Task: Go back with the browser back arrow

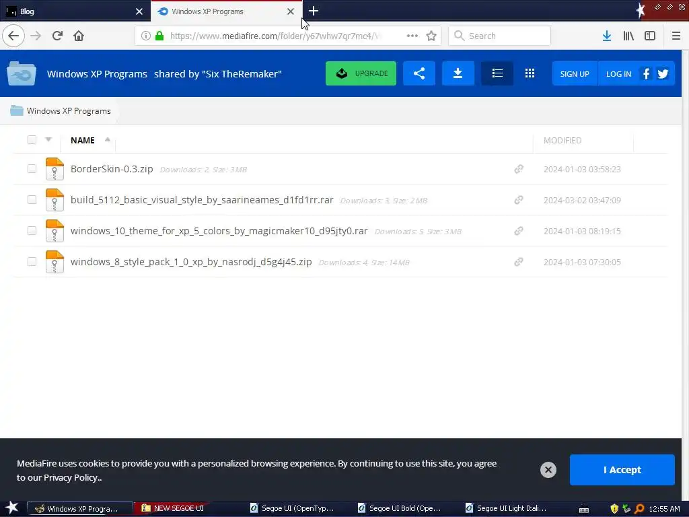Action: [x=13, y=36]
